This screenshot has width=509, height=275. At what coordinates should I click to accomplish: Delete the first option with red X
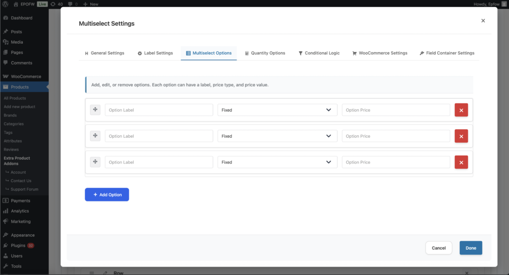click(x=461, y=110)
